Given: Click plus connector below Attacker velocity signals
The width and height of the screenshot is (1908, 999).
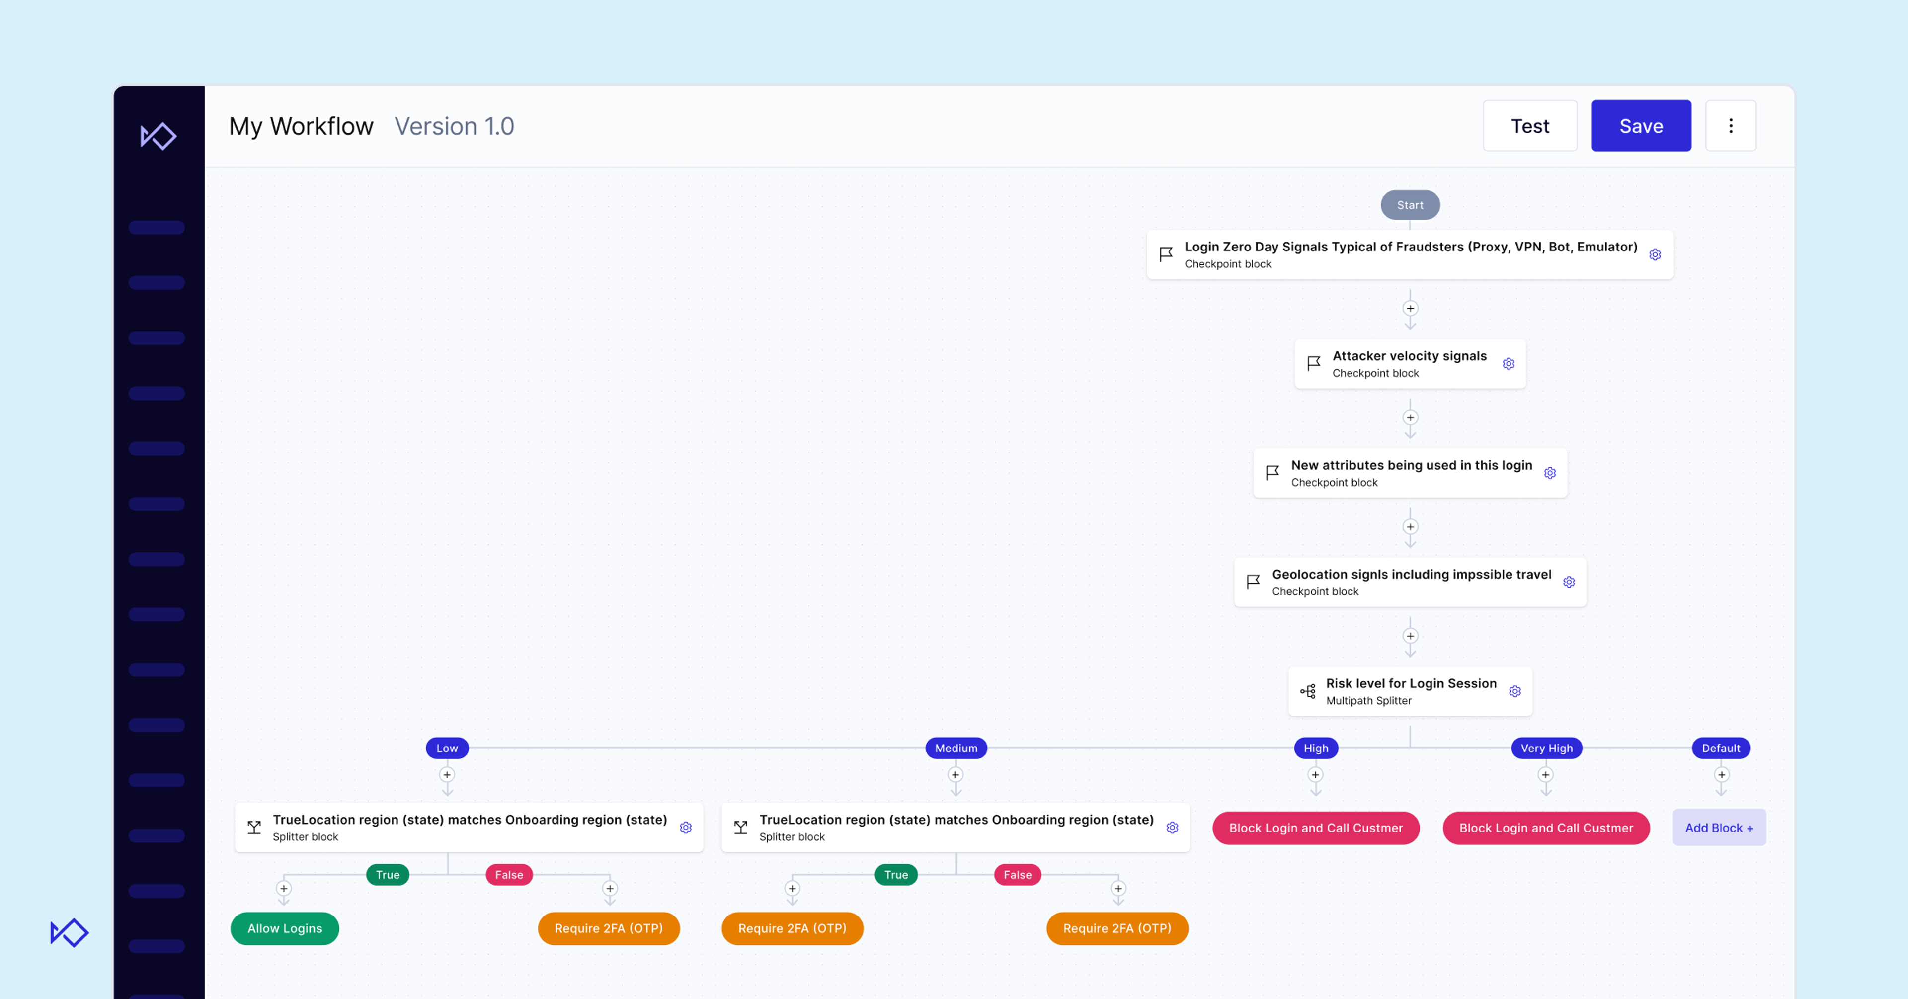Looking at the screenshot, I should tap(1410, 418).
